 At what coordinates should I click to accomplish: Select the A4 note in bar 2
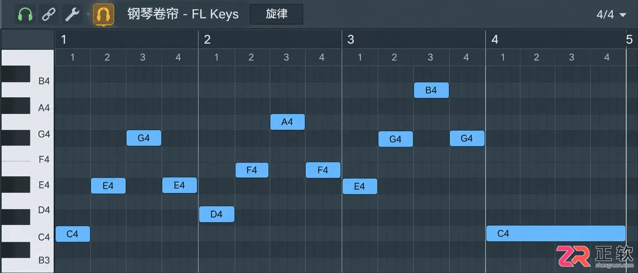288,122
